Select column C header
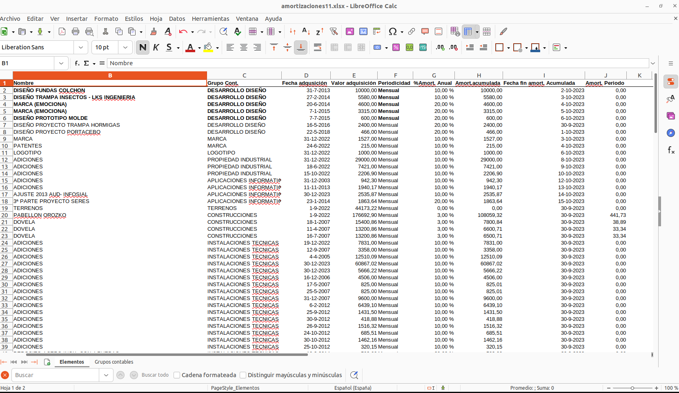The image size is (679, 393). pyautogui.click(x=244, y=75)
